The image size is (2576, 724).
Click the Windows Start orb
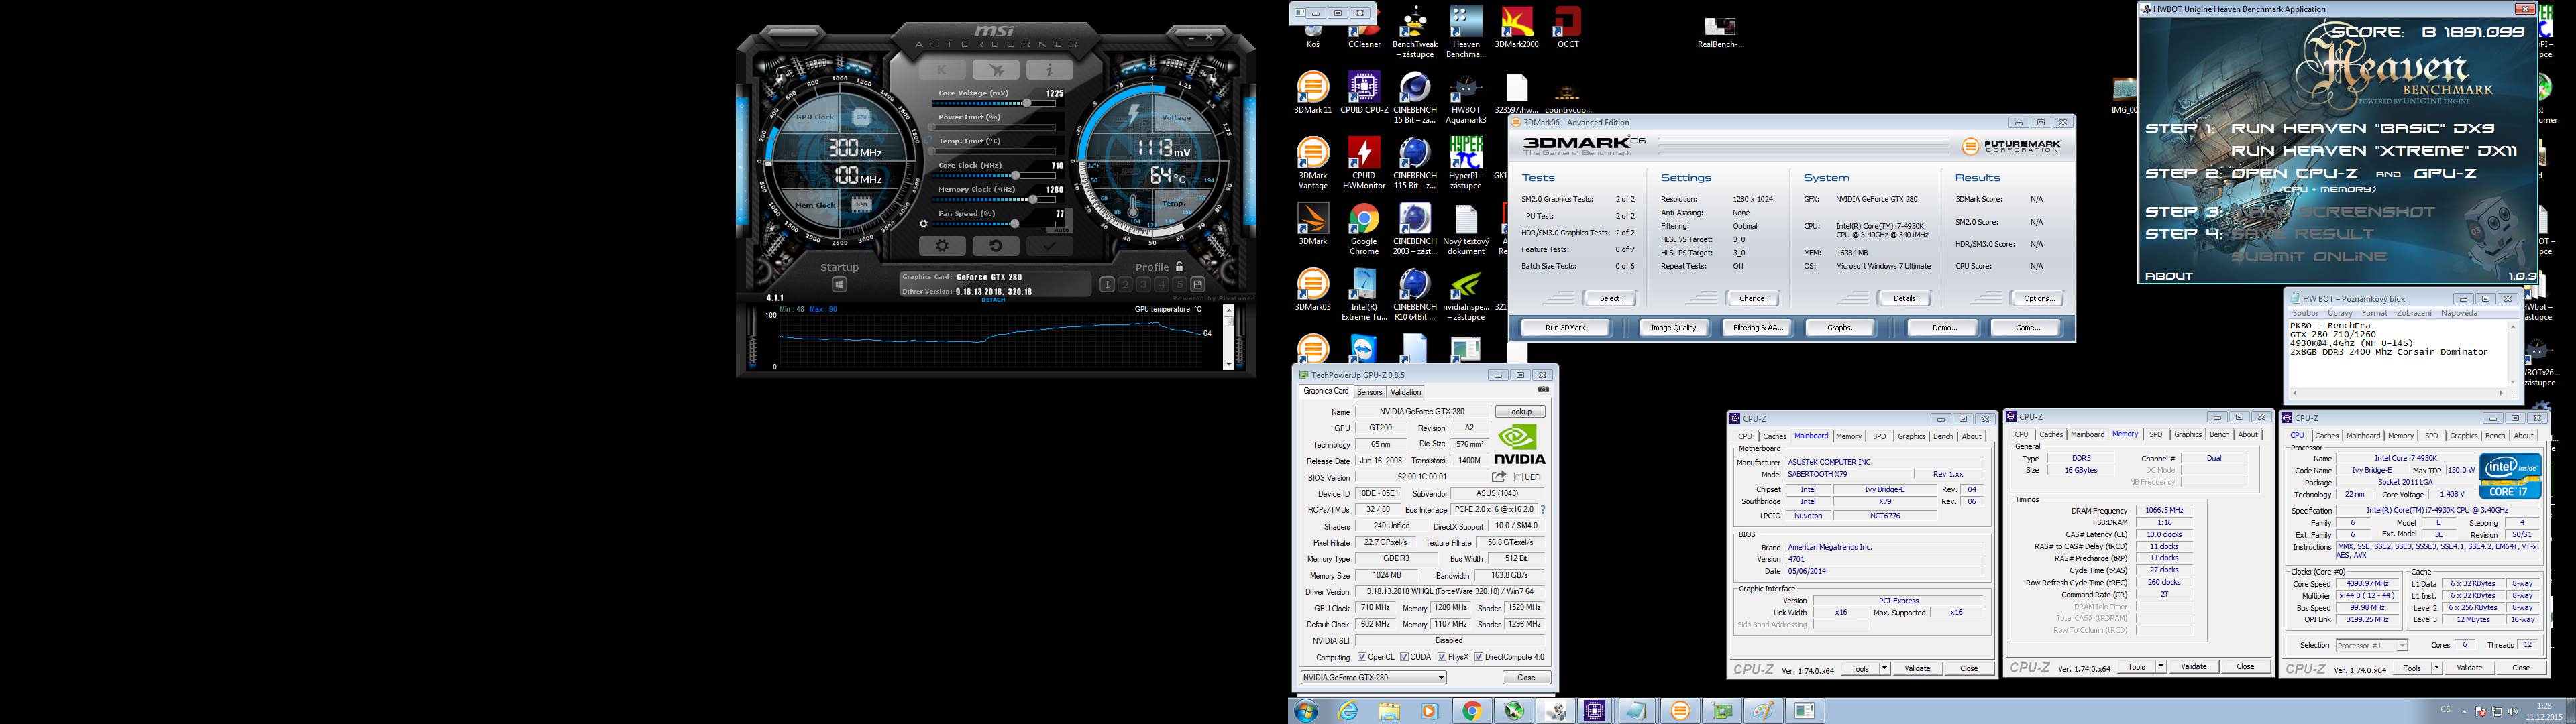pyautogui.click(x=1306, y=711)
